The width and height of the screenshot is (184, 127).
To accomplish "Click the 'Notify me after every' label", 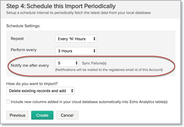I will [30, 65].
